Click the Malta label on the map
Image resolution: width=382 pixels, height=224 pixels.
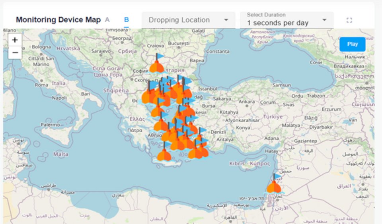(60, 154)
